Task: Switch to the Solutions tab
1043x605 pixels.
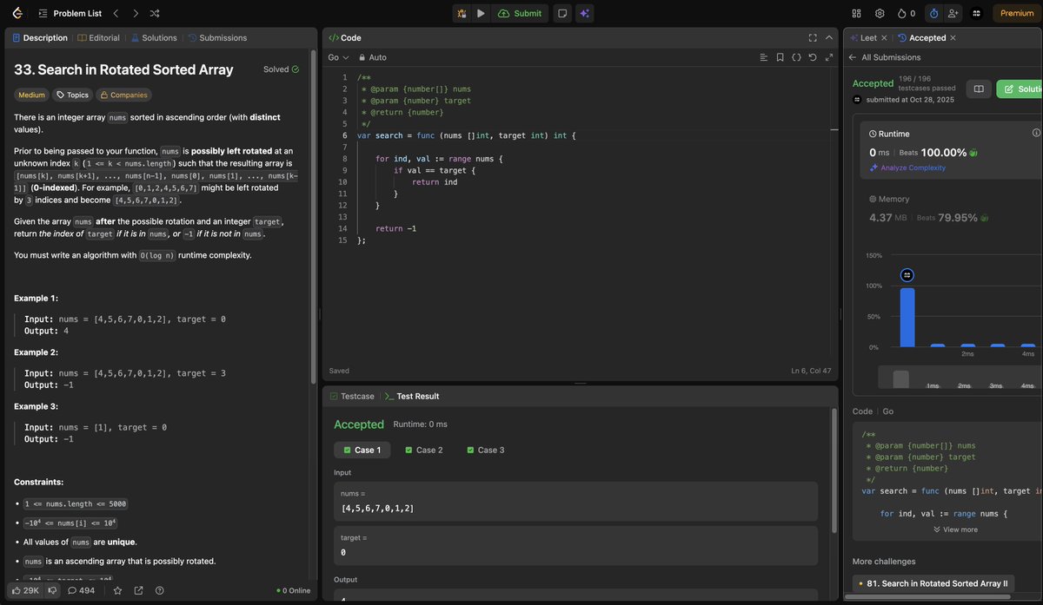Action: [x=154, y=37]
